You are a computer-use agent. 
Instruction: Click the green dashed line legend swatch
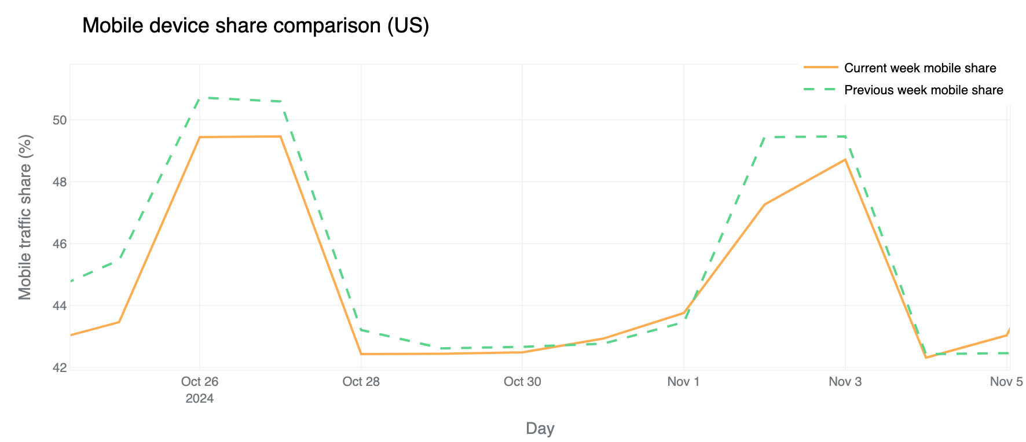[x=821, y=90]
